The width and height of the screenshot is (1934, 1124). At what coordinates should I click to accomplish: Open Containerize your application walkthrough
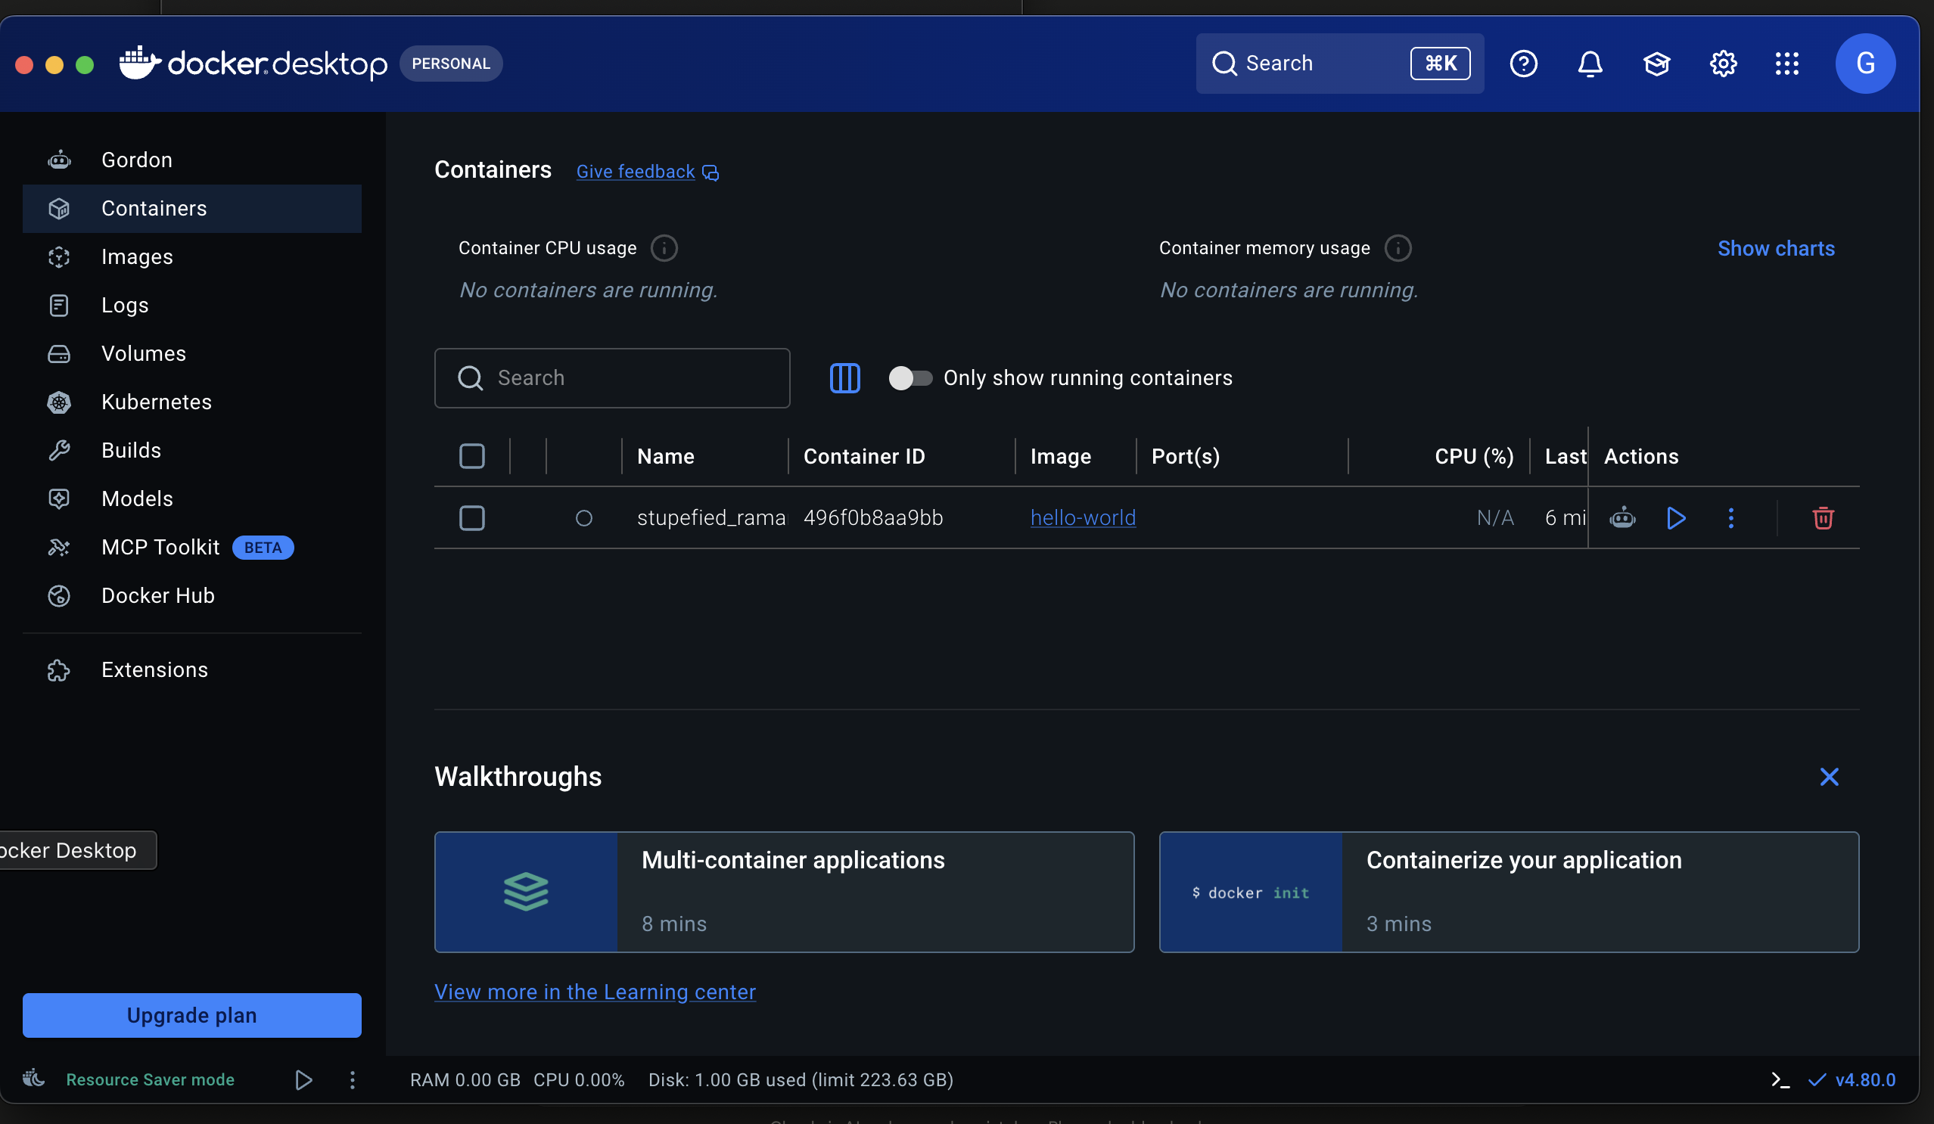click(1509, 892)
